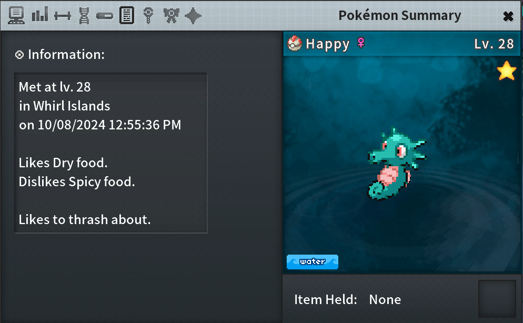Viewport: 523px width, 323px height.
Task: Click the Information section bullet icon
Action: click(19, 55)
